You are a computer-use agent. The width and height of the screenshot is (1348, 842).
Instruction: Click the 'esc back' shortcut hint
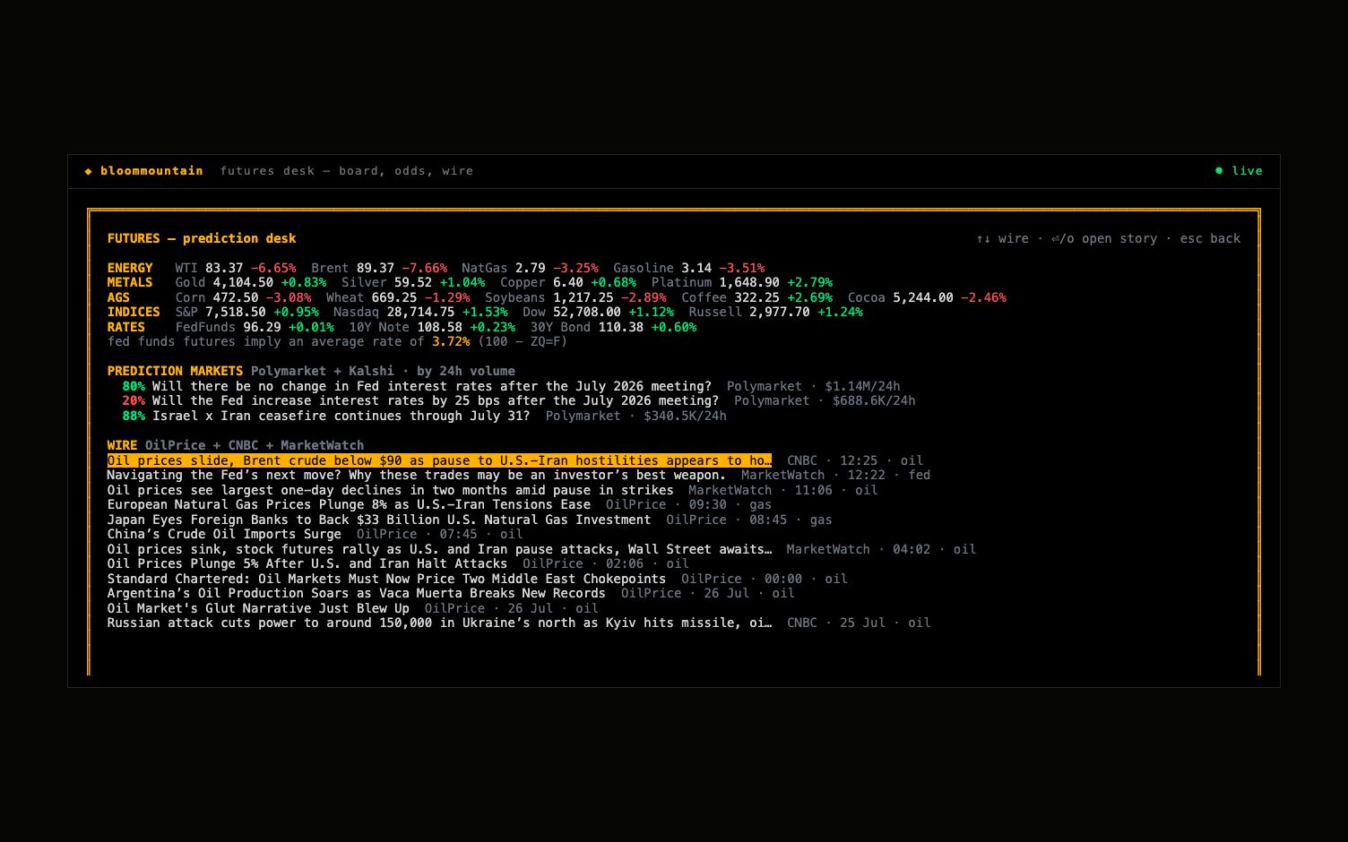(x=1210, y=238)
